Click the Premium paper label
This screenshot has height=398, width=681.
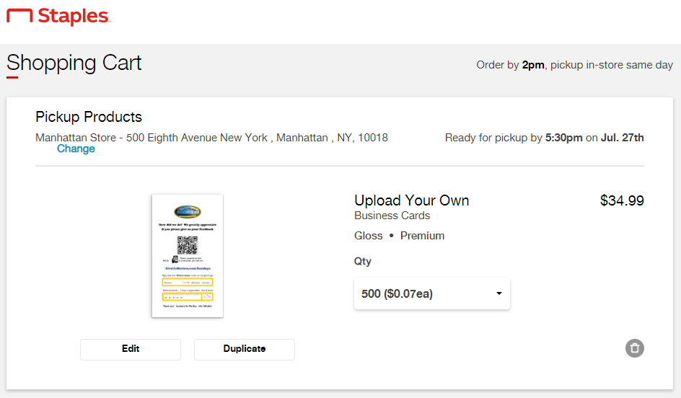[x=422, y=236]
